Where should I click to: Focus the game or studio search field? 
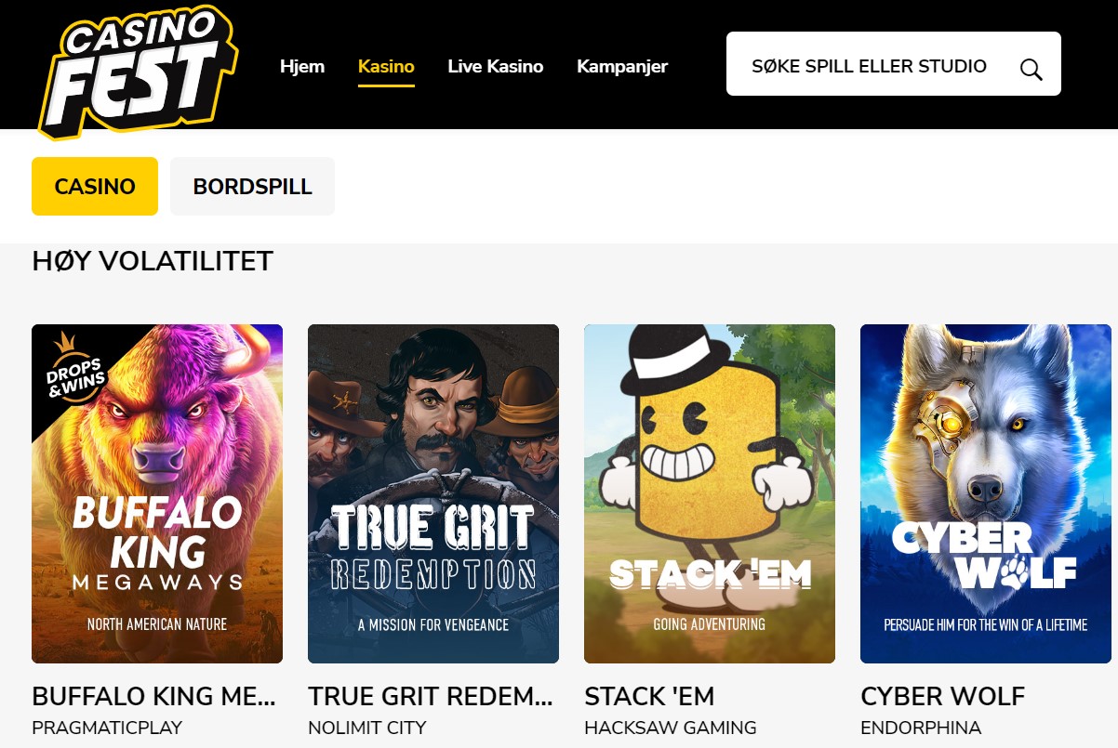893,64
